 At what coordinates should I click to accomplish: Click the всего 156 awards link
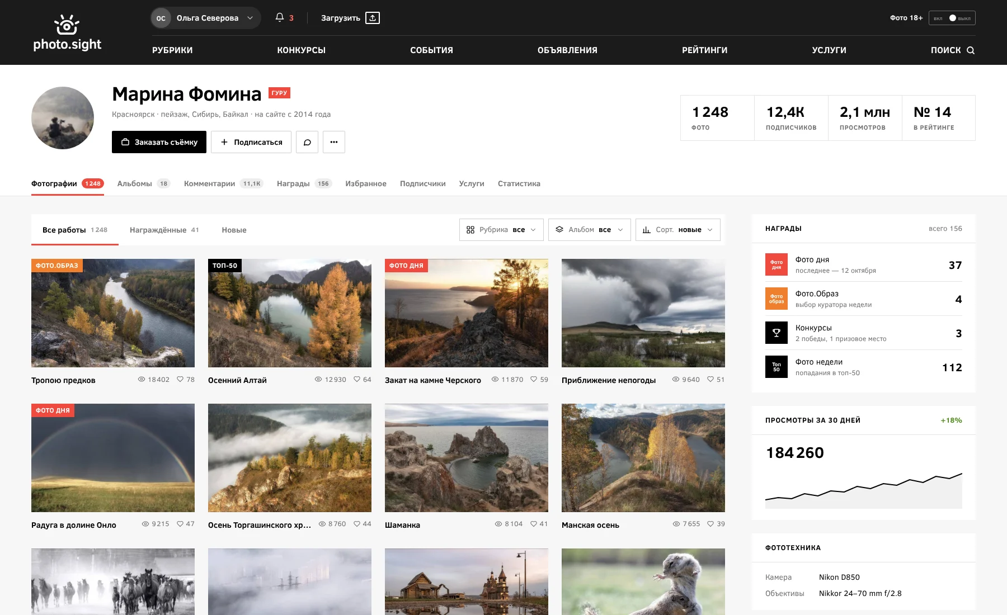pos(945,229)
